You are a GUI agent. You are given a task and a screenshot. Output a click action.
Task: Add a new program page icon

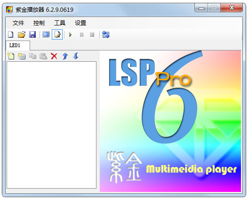pos(11,56)
